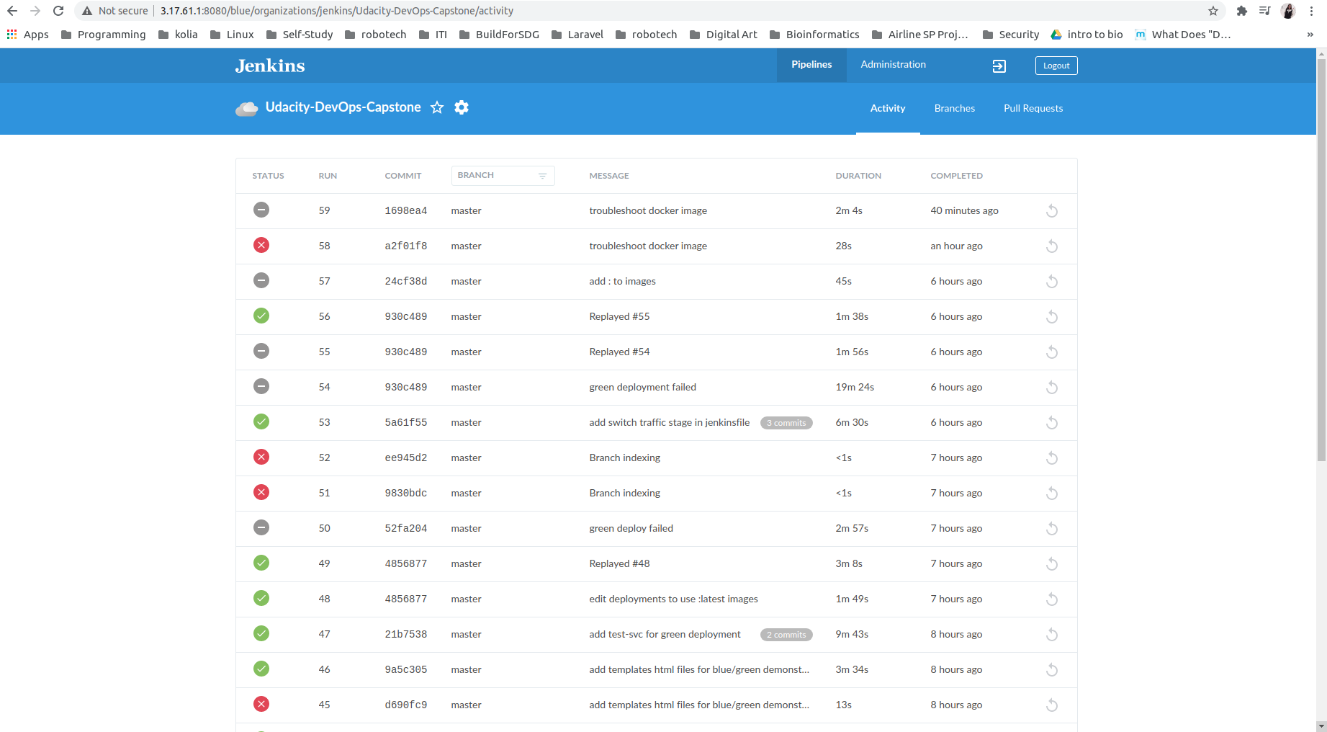Open browser extensions puzzle icon
The image size is (1327, 732).
(1241, 11)
